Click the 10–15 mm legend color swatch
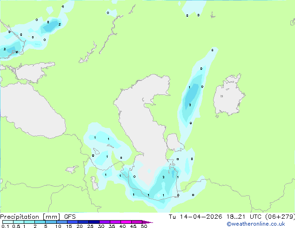This screenshot has width=295, height=228. tap(62, 222)
